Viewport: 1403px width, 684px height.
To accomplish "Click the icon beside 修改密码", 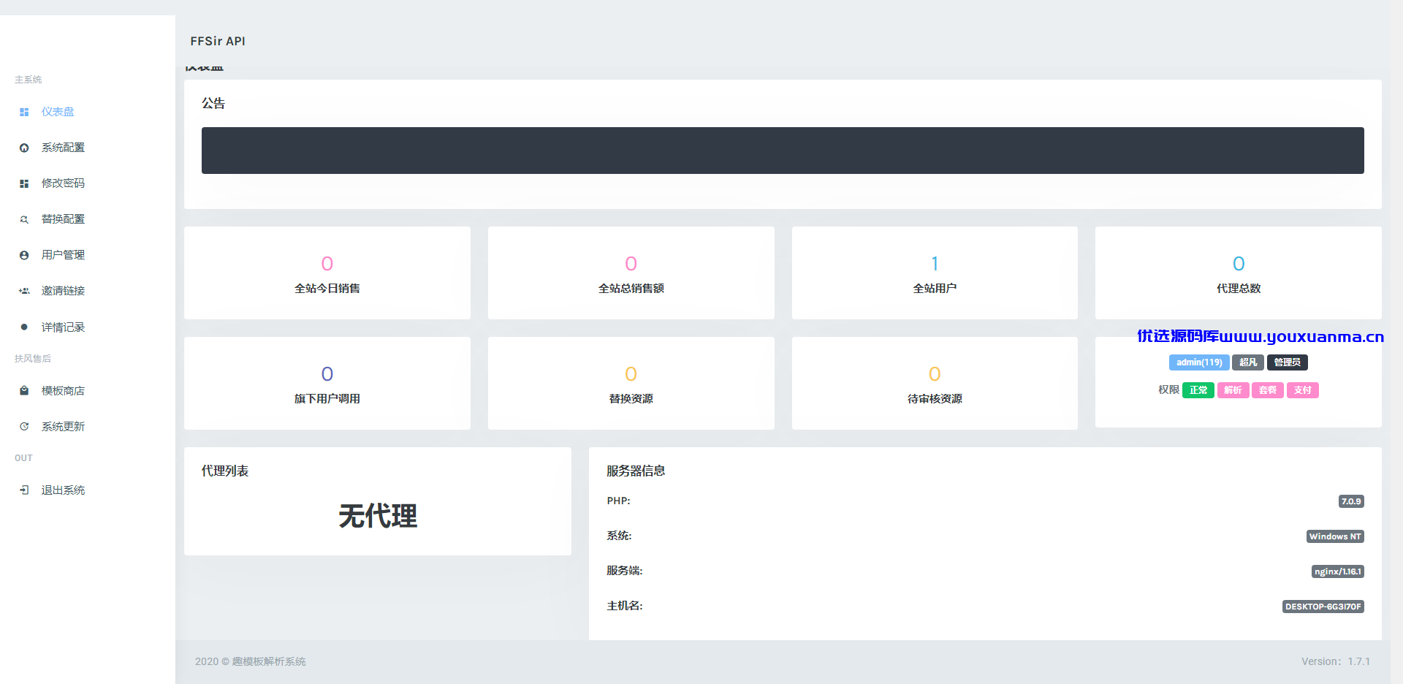I will pos(24,183).
